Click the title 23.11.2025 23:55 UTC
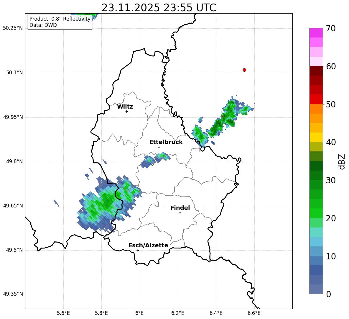This screenshot has height=319, width=349. coord(159,8)
